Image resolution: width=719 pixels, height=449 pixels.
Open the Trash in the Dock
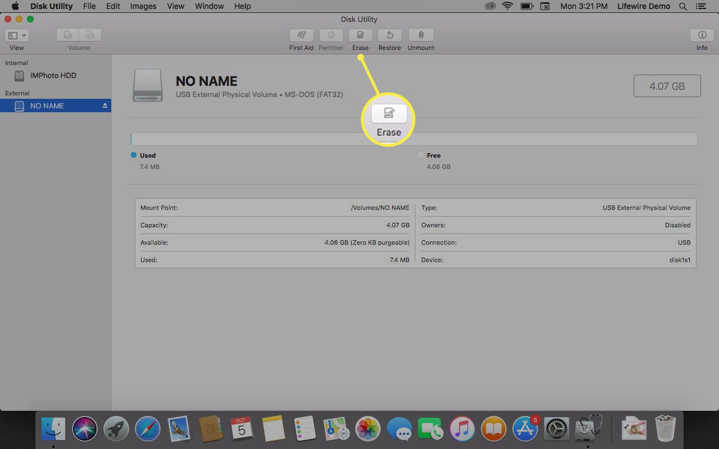point(666,428)
